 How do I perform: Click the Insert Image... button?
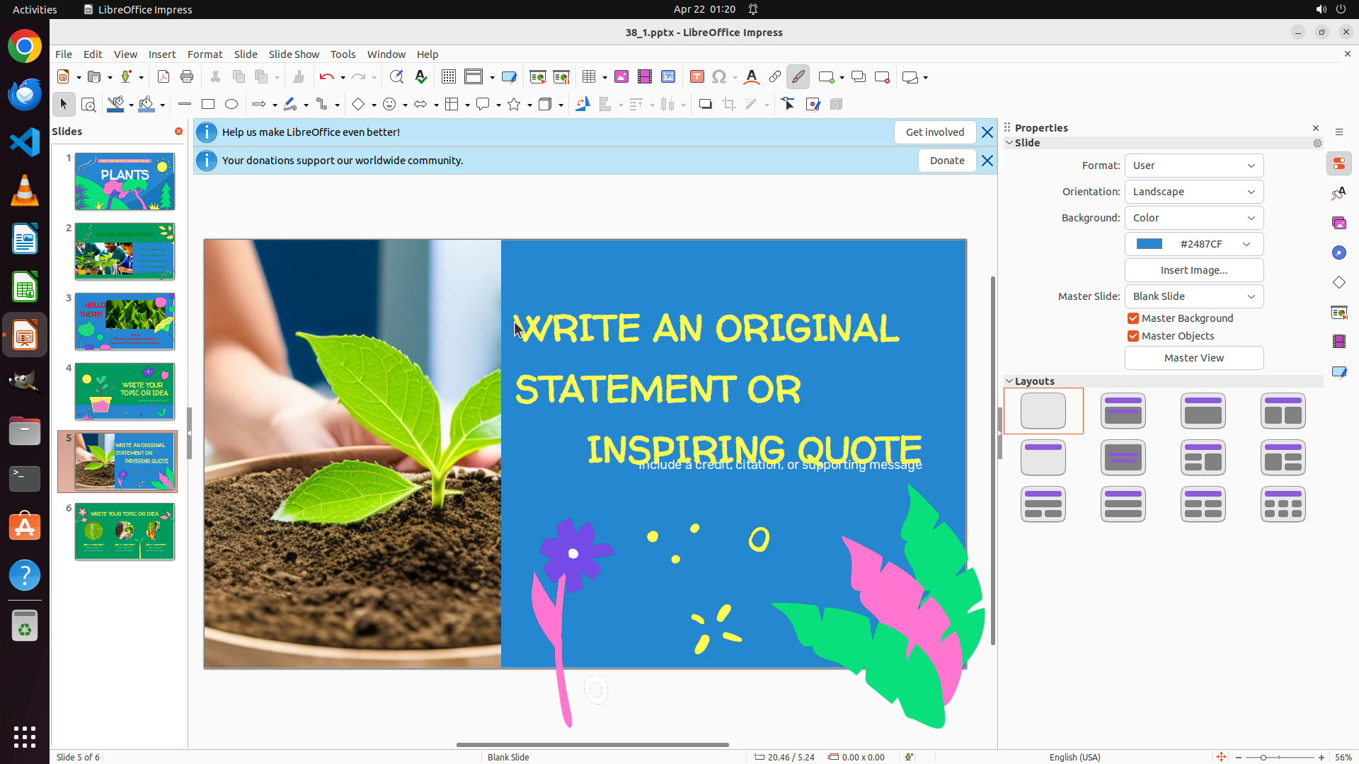click(x=1193, y=270)
